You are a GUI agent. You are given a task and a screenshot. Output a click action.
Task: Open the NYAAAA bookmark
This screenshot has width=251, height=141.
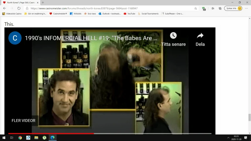(x=76, y=14)
